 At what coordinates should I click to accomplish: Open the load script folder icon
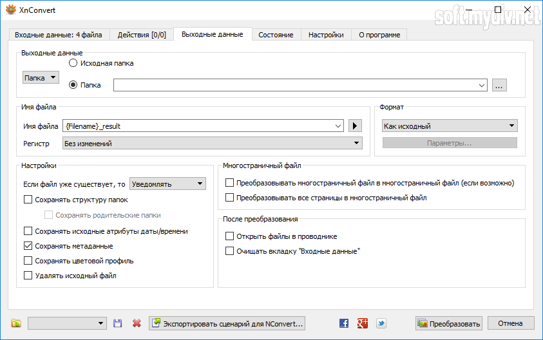16,323
